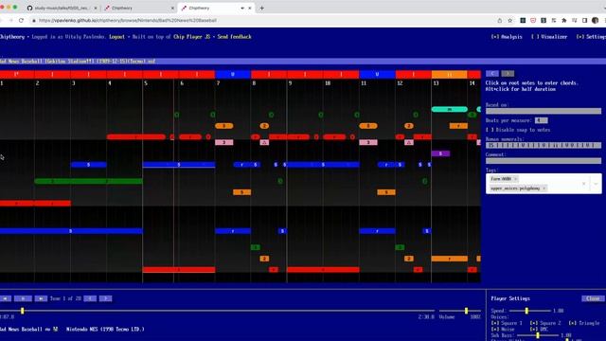Toggle the Triangle voice

[x=584, y=323]
